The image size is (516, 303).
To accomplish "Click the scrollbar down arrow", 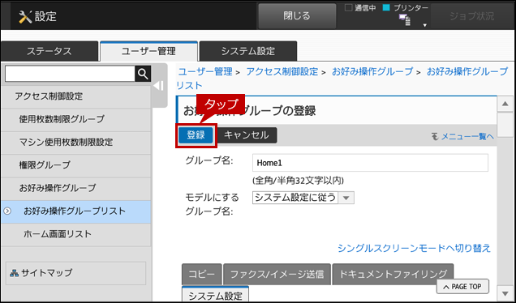I will click(x=505, y=293).
